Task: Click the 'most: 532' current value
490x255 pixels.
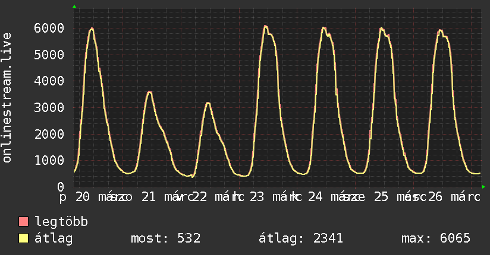Action: coord(166,238)
